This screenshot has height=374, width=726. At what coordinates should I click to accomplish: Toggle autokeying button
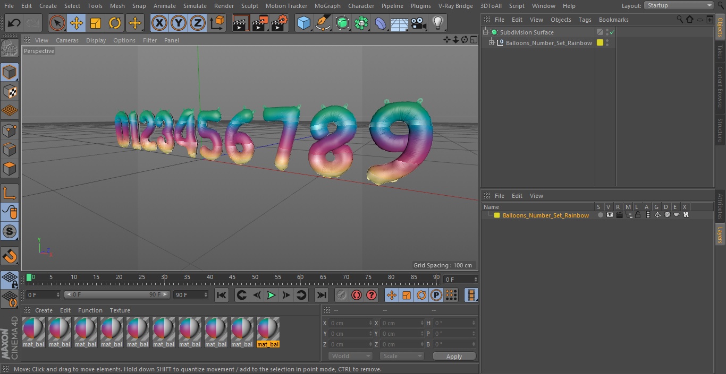pyautogui.click(x=357, y=295)
